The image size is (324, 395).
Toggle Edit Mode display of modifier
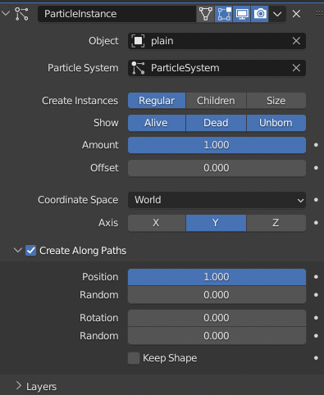click(x=224, y=14)
